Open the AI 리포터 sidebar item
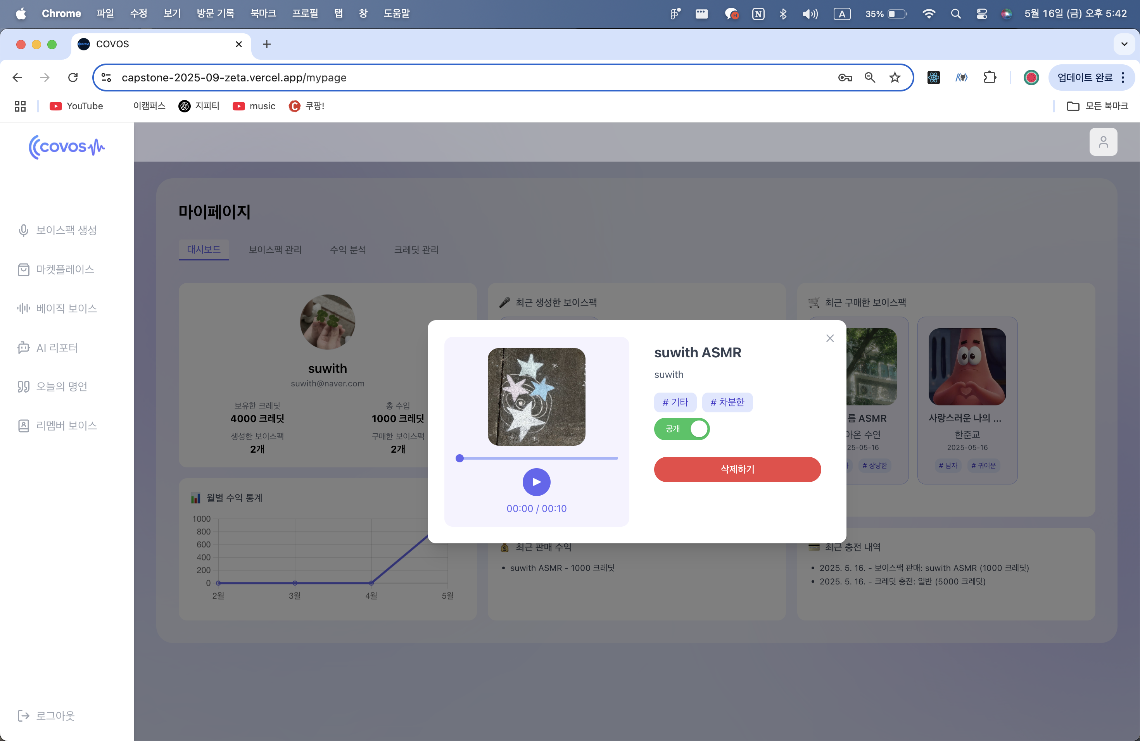This screenshot has height=741, width=1140. click(48, 348)
